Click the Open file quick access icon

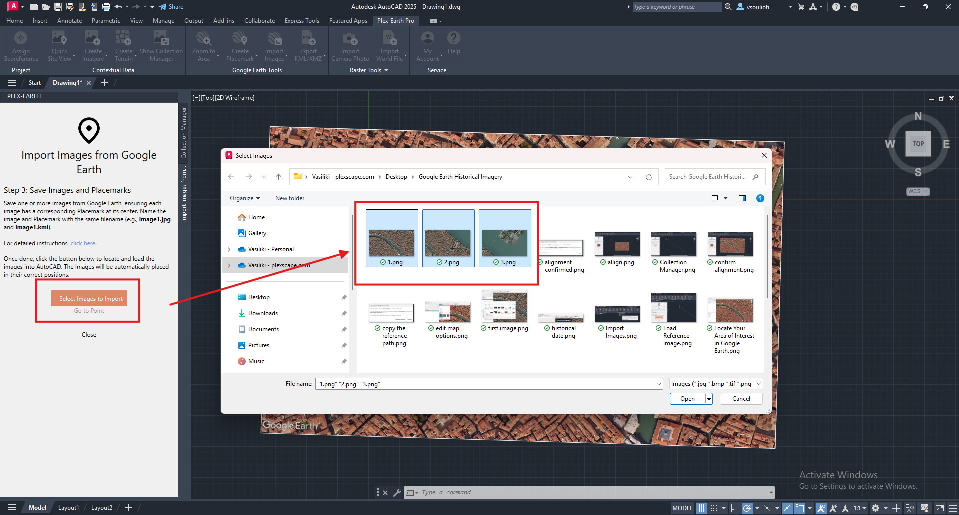click(x=46, y=7)
